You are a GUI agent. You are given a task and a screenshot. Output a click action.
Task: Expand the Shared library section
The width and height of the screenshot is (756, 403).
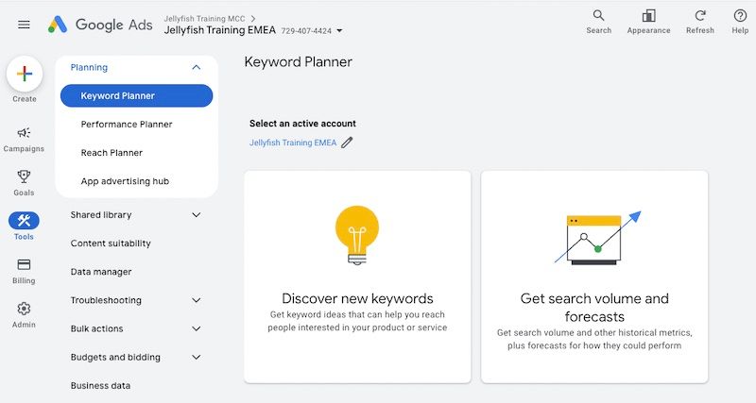click(x=196, y=215)
